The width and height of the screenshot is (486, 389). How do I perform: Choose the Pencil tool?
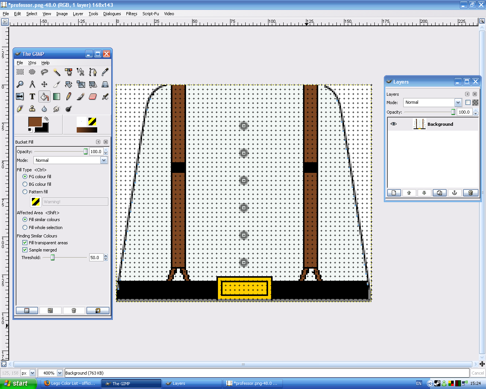(x=68, y=96)
